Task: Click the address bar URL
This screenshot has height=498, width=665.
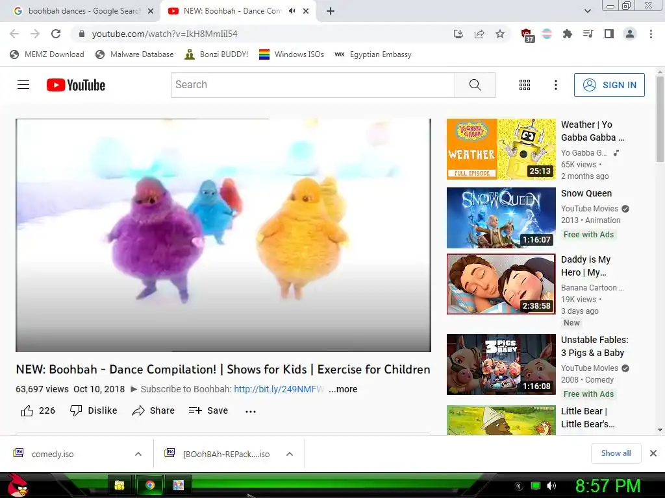Action: [164, 34]
